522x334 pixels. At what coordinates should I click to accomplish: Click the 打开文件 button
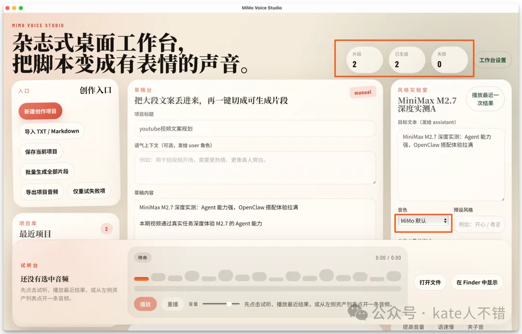[x=430, y=282]
